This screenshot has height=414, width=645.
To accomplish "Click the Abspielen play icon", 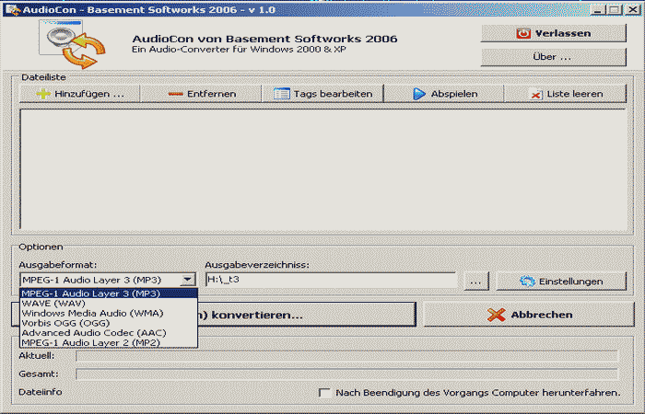I will (418, 94).
